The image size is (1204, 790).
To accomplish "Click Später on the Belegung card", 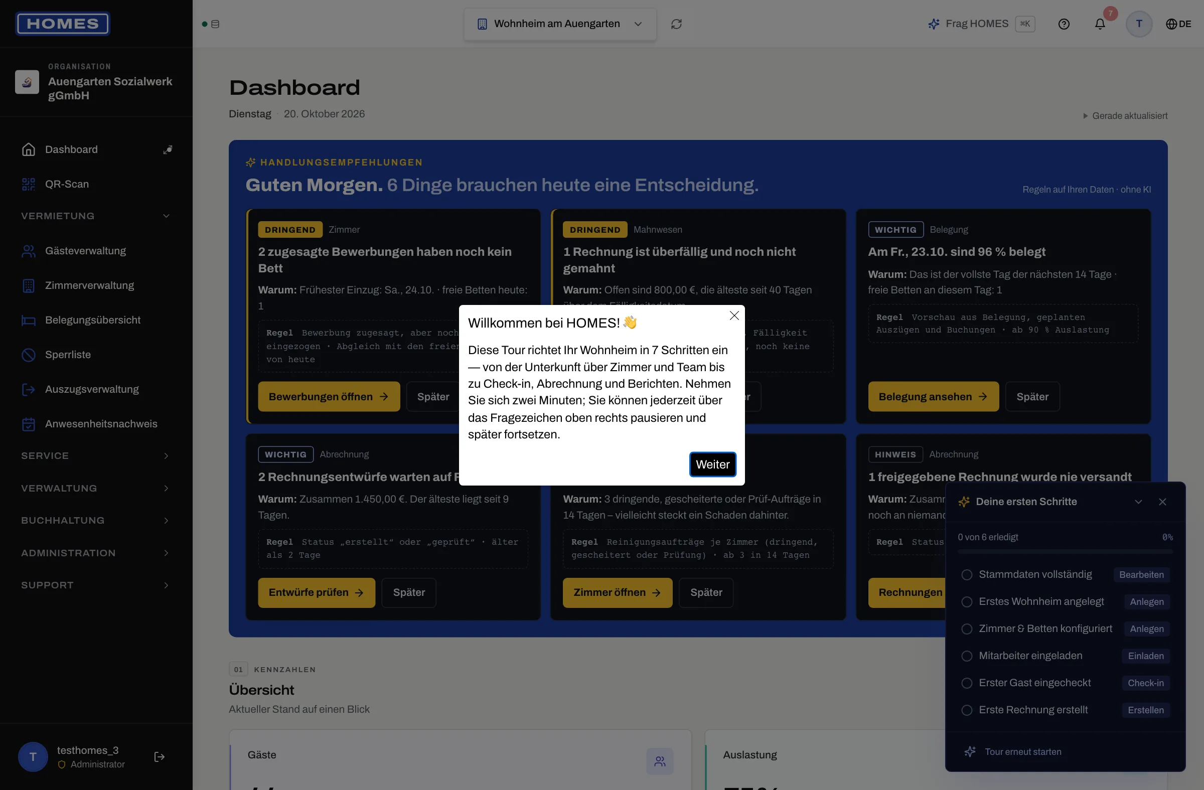I will (1032, 397).
